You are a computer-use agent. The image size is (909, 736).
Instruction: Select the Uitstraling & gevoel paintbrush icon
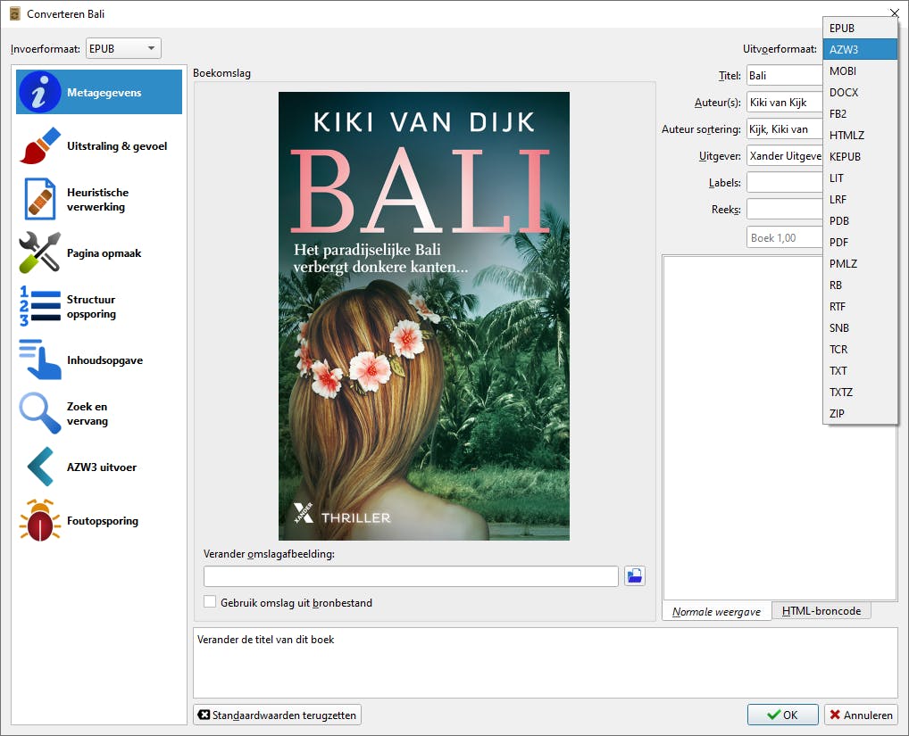click(x=40, y=146)
